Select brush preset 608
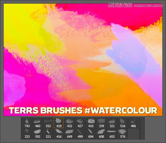166x143 pixels. (101, 134)
